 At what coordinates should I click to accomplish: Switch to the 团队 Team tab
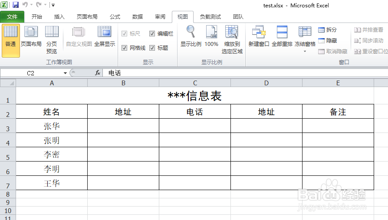[x=238, y=17]
